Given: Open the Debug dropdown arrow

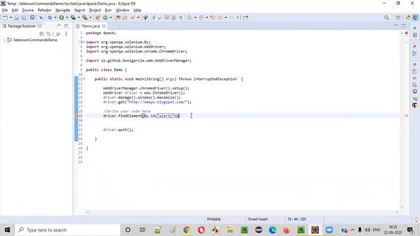Looking at the screenshot, I should [x=55, y=18].
